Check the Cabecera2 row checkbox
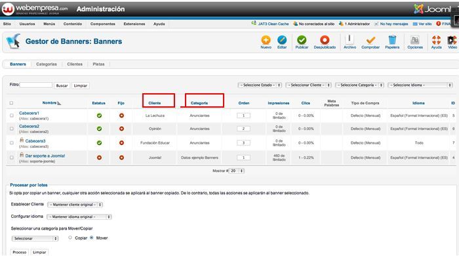 click(11, 129)
